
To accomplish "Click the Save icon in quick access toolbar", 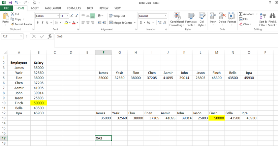I will click(x=10, y=3).
